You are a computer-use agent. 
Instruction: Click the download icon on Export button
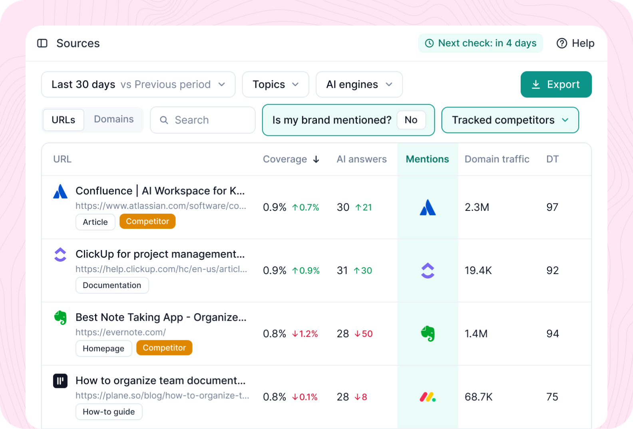[x=536, y=84]
